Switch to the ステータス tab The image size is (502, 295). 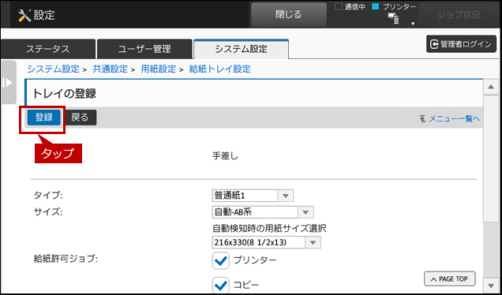(48, 49)
